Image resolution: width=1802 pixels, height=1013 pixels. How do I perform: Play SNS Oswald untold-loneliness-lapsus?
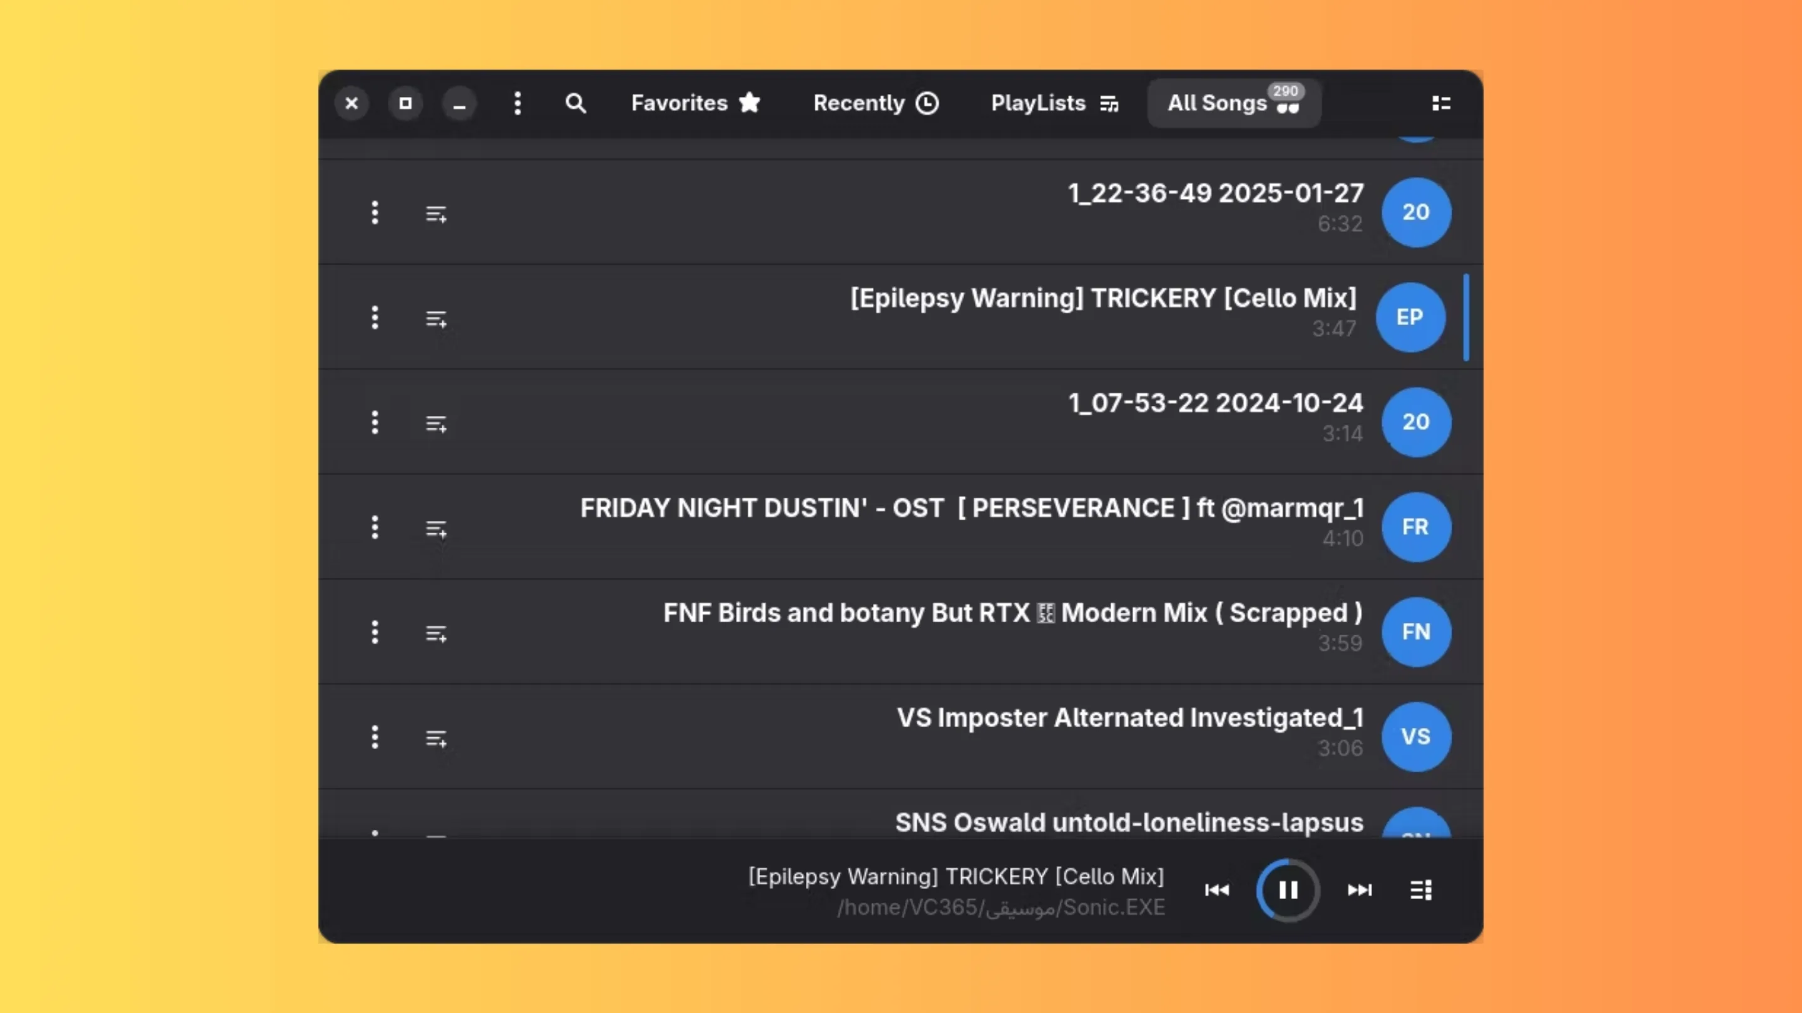point(1129,823)
